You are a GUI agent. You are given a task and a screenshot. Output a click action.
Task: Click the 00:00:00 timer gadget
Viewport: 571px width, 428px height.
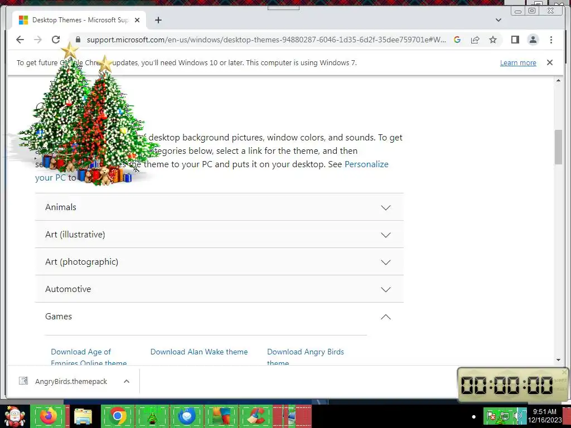coord(507,385)
